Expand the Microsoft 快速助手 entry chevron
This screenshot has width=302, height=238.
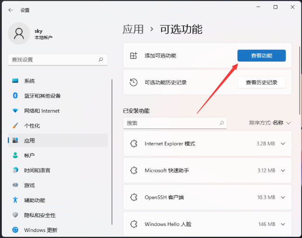pos(283,171)
